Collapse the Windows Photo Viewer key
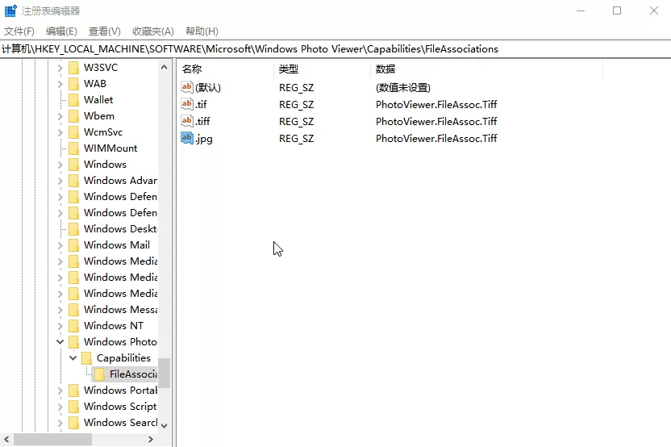The height and width of the screenshot is (447, 671). click(x=60, y=341)
